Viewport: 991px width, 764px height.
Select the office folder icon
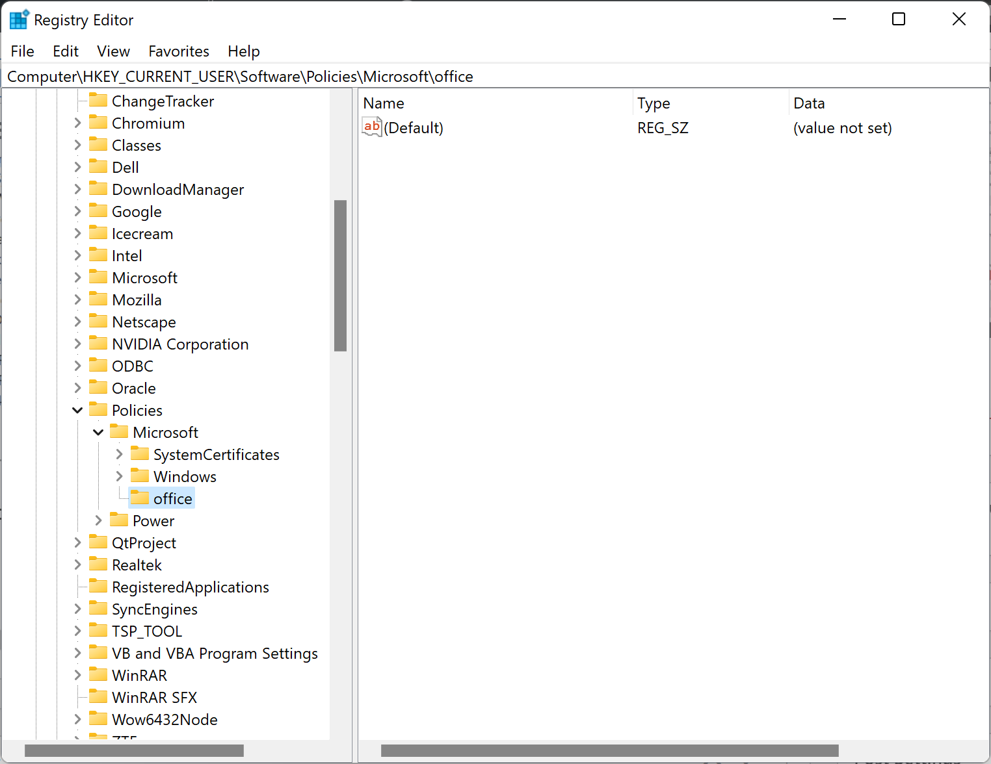(140, 497)
